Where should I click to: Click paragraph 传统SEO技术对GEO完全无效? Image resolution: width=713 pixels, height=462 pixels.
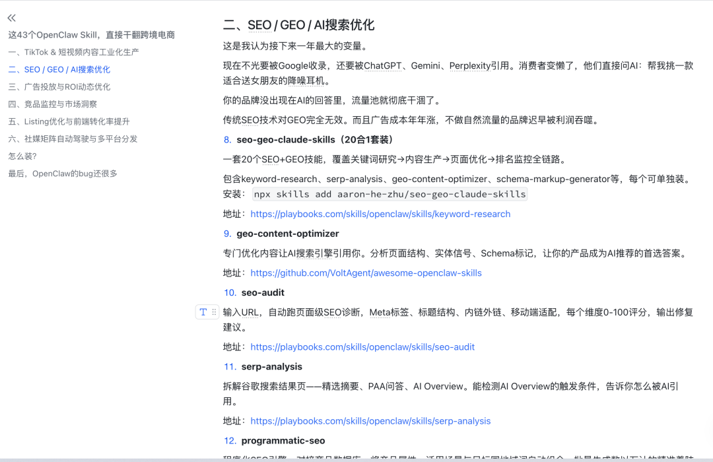(x=413, y=120)
